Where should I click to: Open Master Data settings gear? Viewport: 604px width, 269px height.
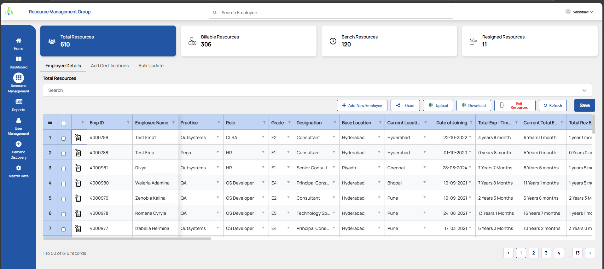[x=19, y=168]
